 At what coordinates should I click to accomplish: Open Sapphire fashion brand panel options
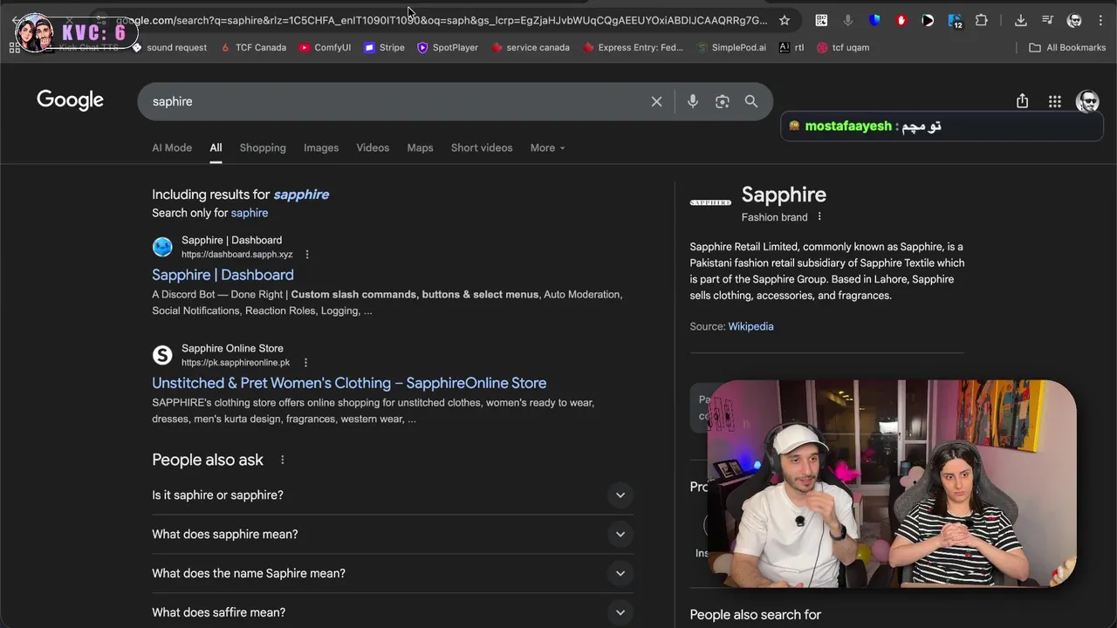(819, 217)
